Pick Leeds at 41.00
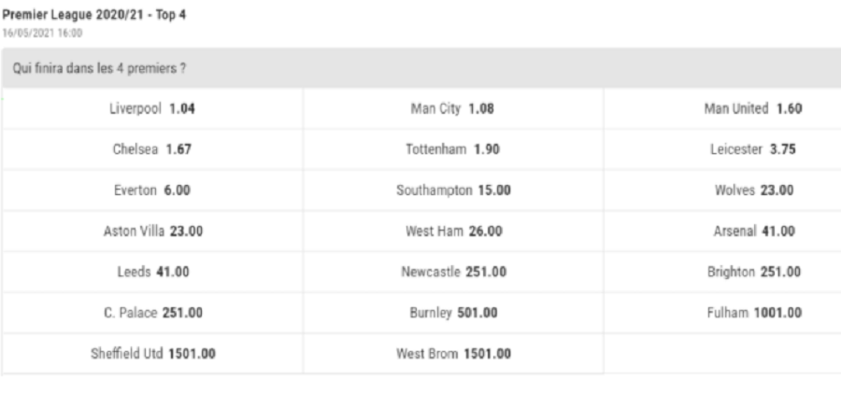The height and width of the screenshot is (408, 841). [x=153, y=272]
